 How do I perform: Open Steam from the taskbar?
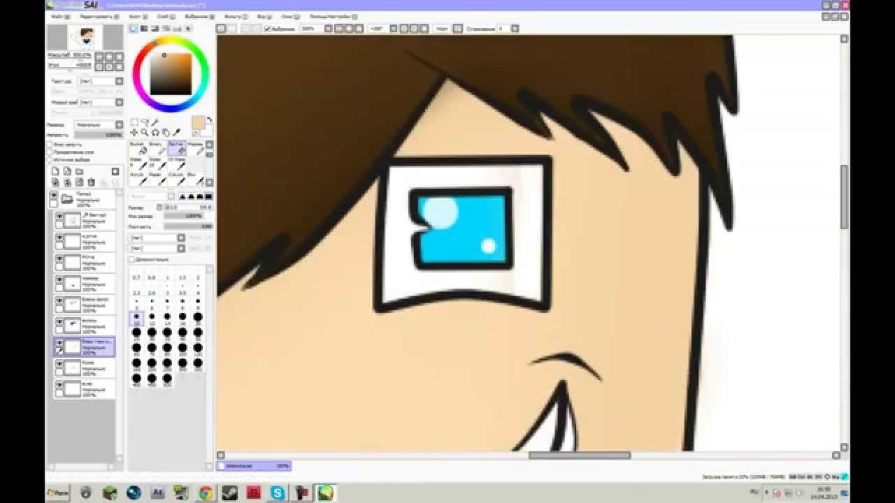[x=229, y=493]
